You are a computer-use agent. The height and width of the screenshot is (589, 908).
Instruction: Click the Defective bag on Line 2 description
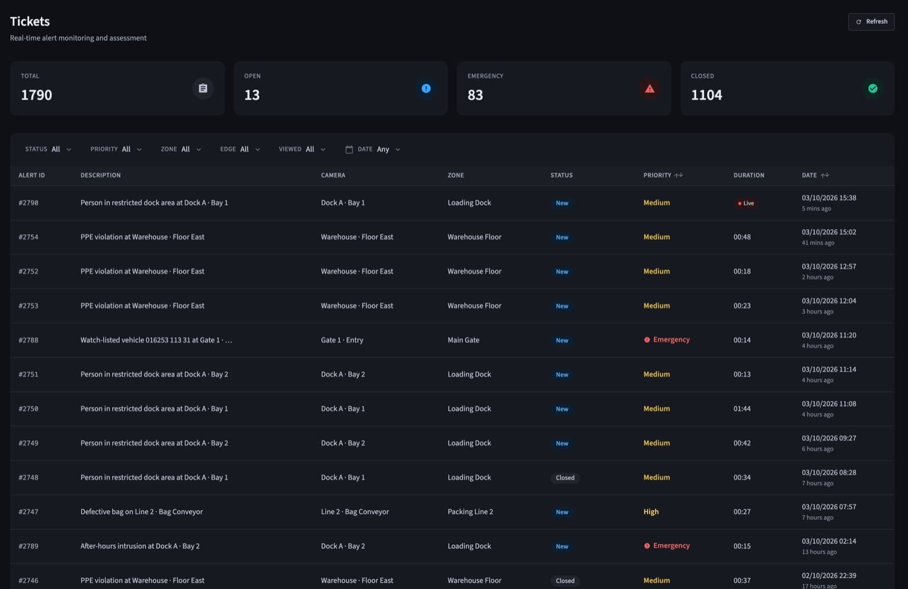click(x=141, y=512)
